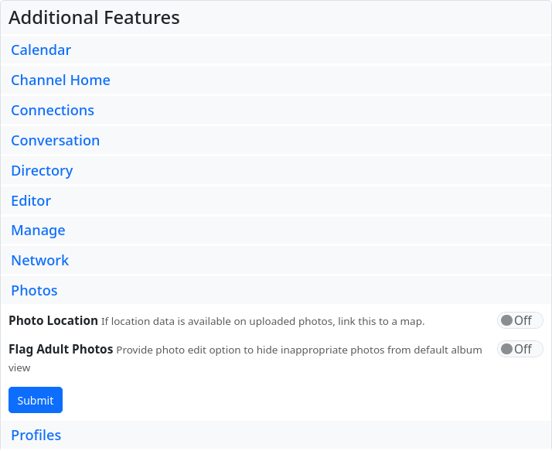
Task: Expand the Editor section
Action: coord(31,201)
